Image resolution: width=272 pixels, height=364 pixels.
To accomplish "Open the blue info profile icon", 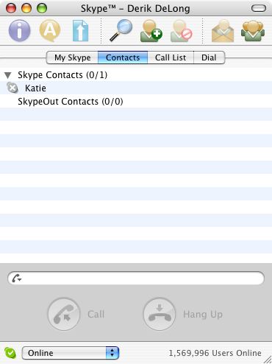I will coord(19,31).
